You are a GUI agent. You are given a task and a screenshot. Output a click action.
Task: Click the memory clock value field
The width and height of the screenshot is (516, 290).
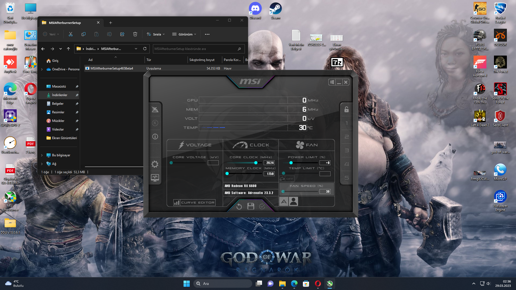click(x=269, y=174)
